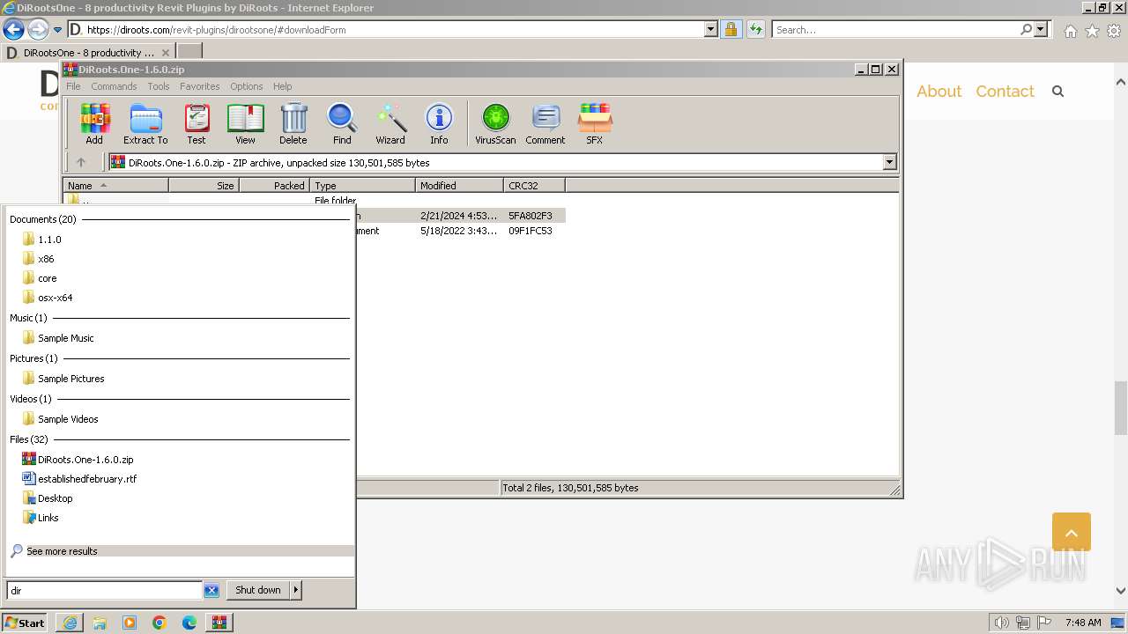Image resolution: width=1128 pixels, height=634 pixels.
Task: Show archive Info
Action: pyautogui.click(x=439, y=123)
